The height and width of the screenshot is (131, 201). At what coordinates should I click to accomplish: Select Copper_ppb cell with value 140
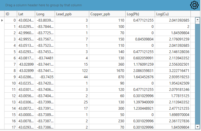(x=107, y=52)
